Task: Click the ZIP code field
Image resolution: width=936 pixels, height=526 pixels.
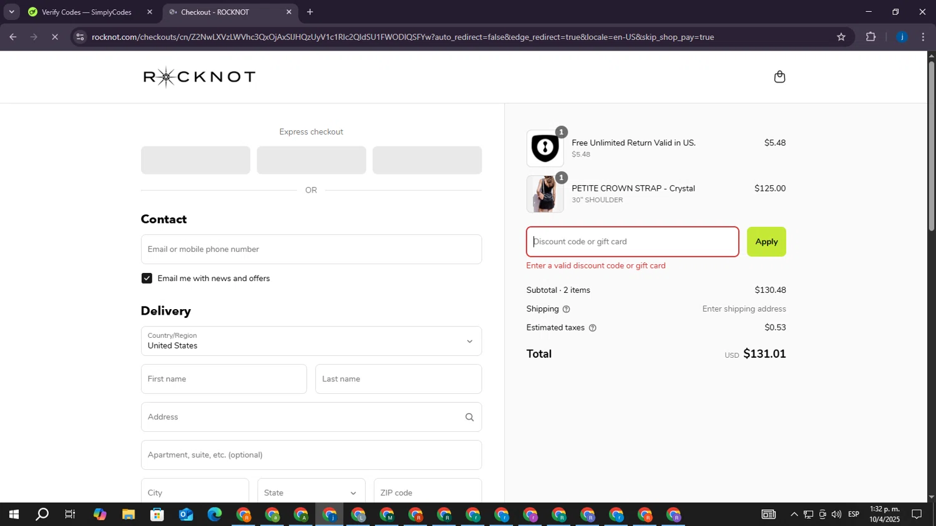Action: coord(427,492)
